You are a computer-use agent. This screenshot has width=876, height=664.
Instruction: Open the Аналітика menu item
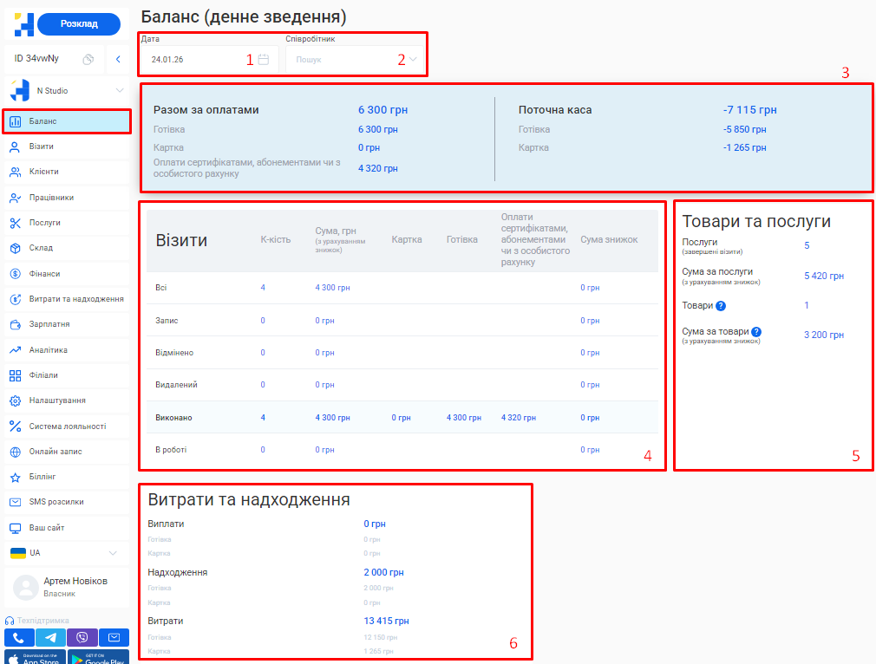coord(48,350)
